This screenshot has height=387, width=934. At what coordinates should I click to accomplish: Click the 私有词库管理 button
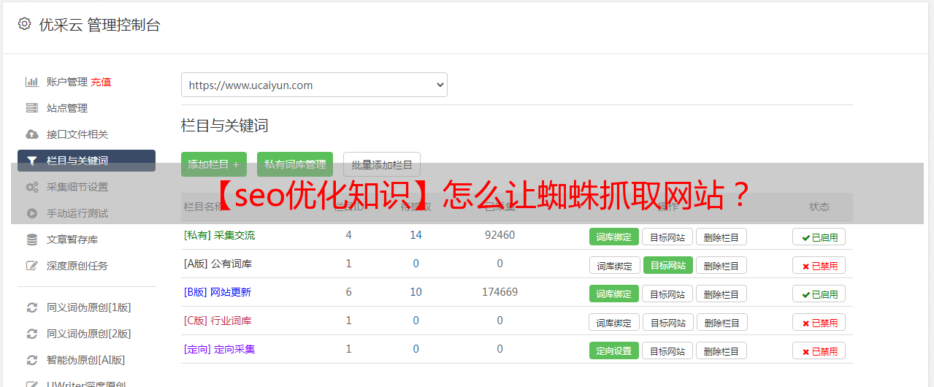[295, 164]
